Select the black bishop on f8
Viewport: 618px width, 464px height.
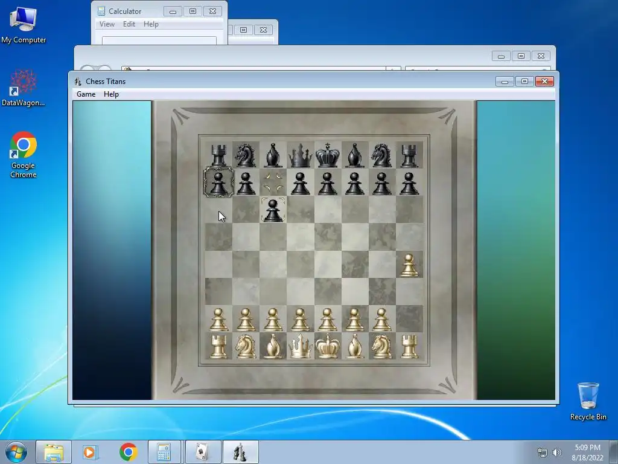(x=355, y=155)
